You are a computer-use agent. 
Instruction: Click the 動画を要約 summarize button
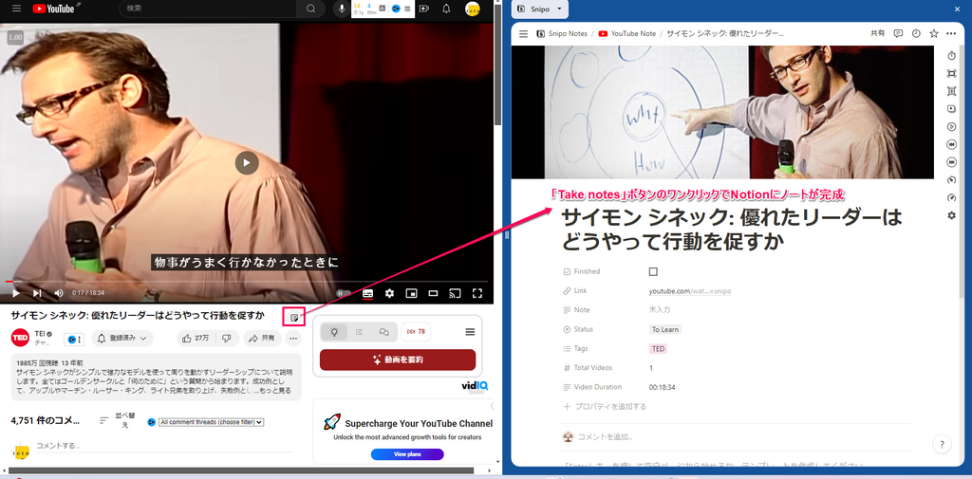(x=398, y=359)
